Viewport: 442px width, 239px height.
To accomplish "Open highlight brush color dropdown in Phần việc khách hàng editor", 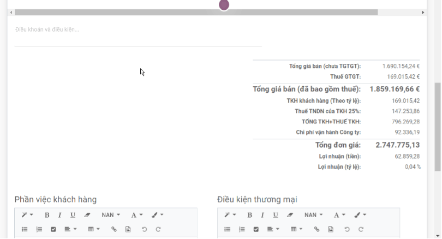I will coord(157,215).
